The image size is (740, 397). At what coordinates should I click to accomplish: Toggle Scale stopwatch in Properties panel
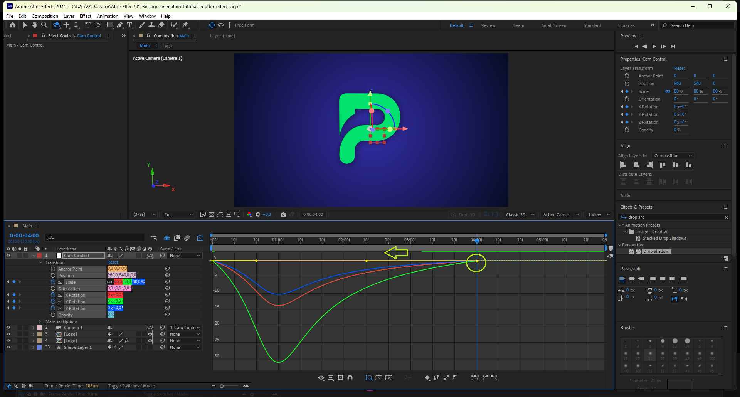tap(627, 91)
